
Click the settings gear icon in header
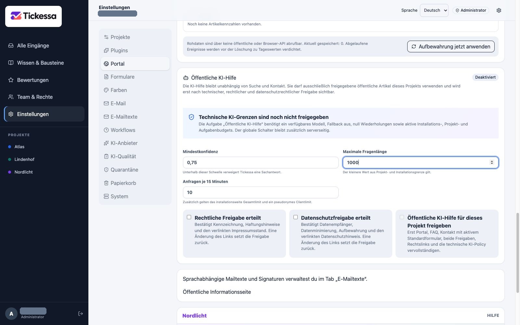[499, 10]
